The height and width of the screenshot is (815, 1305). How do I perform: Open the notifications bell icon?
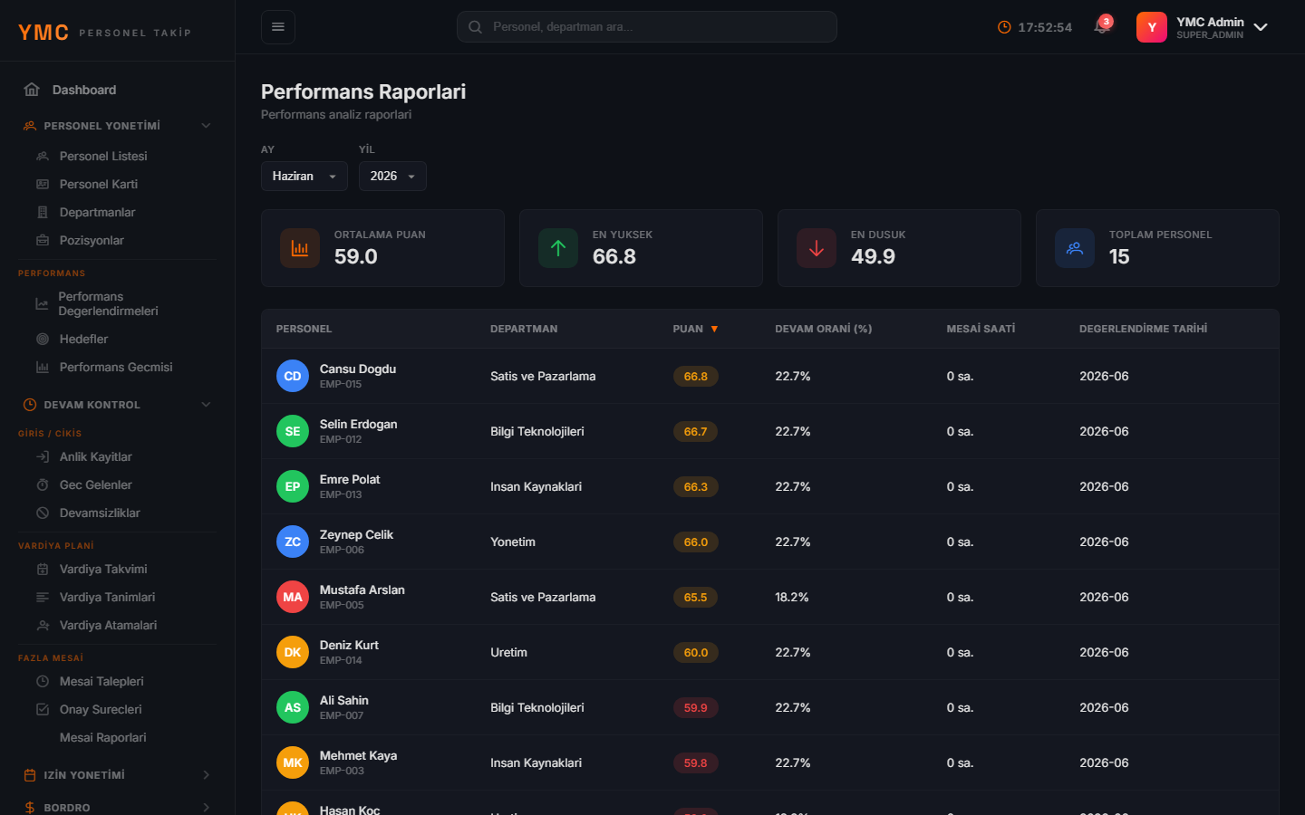[x=1102, y=26]
